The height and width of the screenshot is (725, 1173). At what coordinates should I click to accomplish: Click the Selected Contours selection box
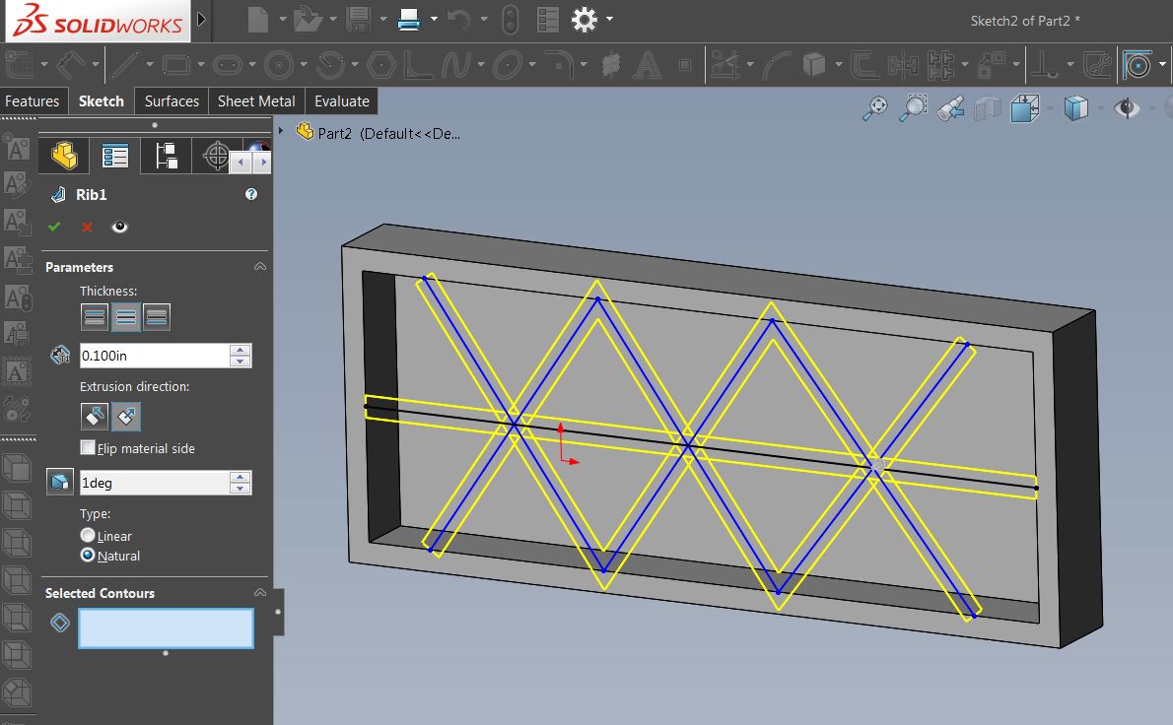pyautogui.click(x=166, y=627)
